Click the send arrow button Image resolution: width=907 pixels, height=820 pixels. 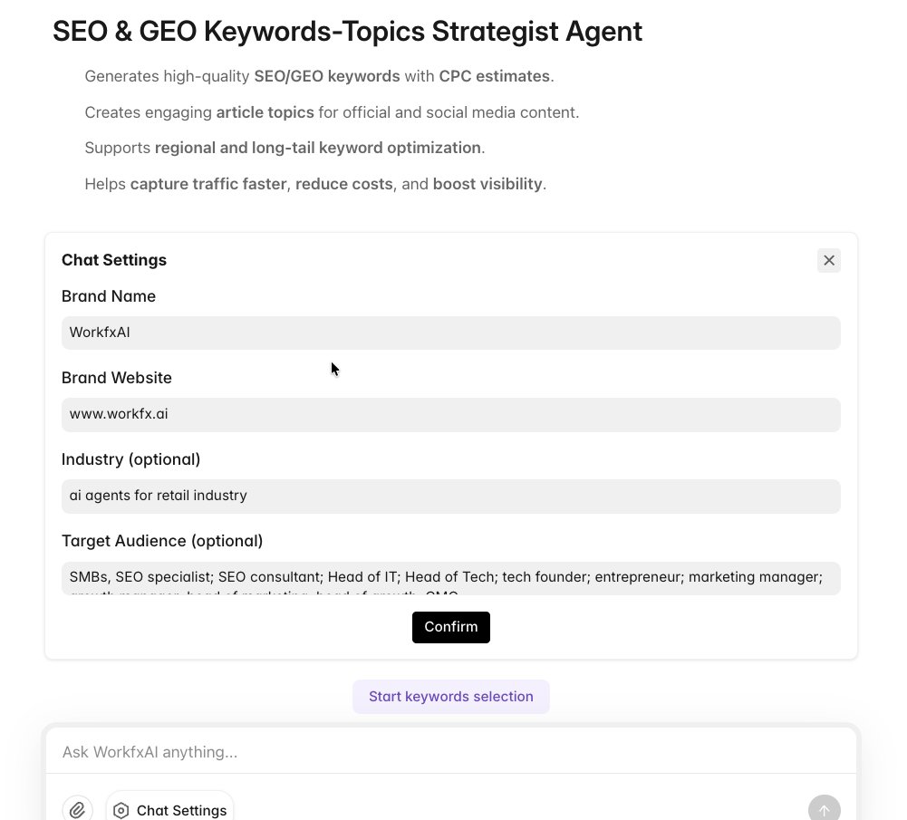click(x=824, y=810)
